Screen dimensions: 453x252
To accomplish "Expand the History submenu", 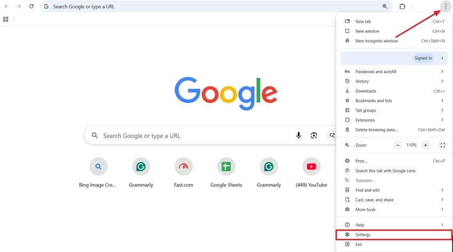I will coord(394,82).
